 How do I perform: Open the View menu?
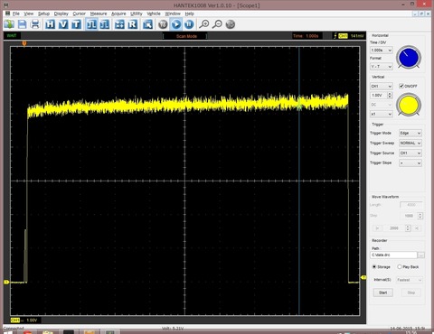coord(29,14)
